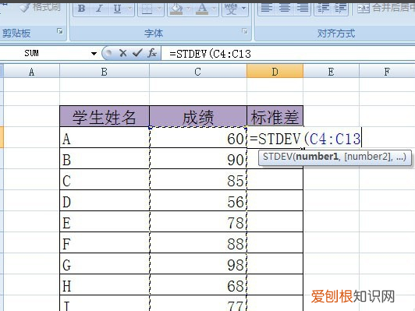
Task: Open Font (字体) dialog launcher
Action: click(245, 31)
